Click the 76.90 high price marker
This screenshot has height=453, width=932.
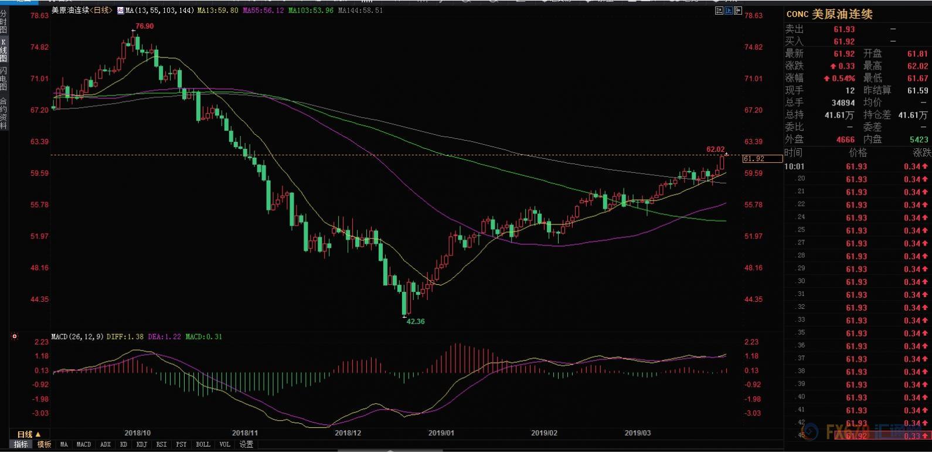coord(144,26)
